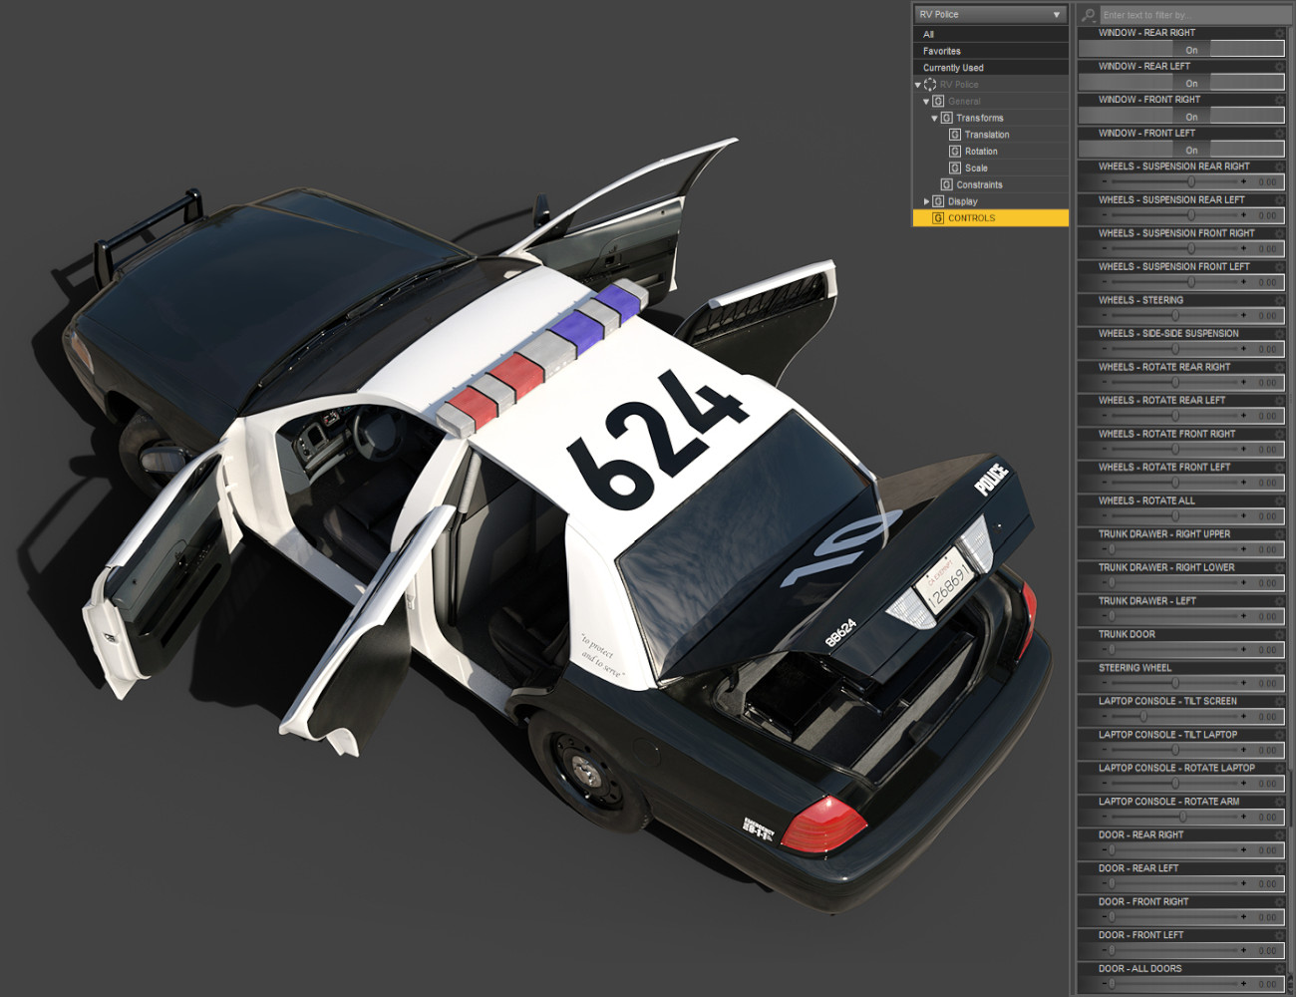The height and width of the screenshot is (997, 1296).
Task: Click plus on SUSPENSION REAR RIGHT slider
Action: (1243, 181)
